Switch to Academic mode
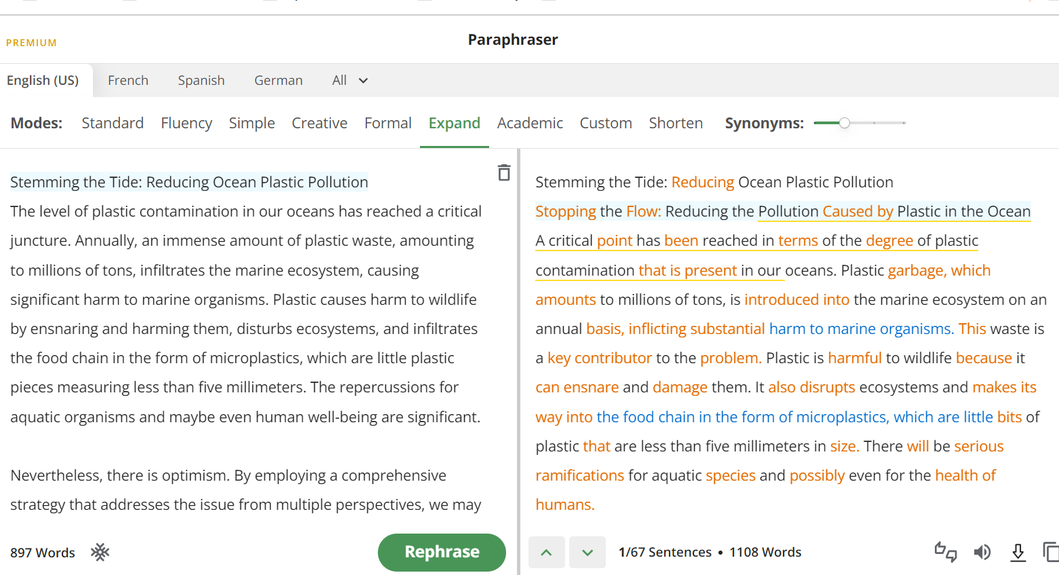The width and height of the screenshot is (1059, 575). (x=530, y=123)
